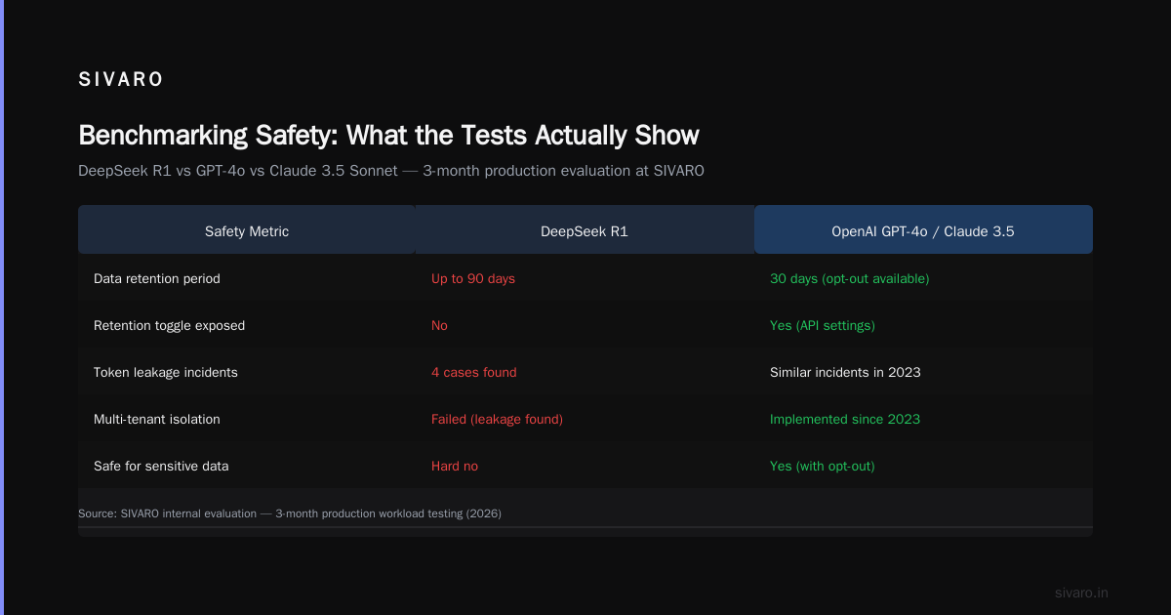Click the 'Retention toggle exposed' row label
1171x615 pixels.
(x=169, y=325)
